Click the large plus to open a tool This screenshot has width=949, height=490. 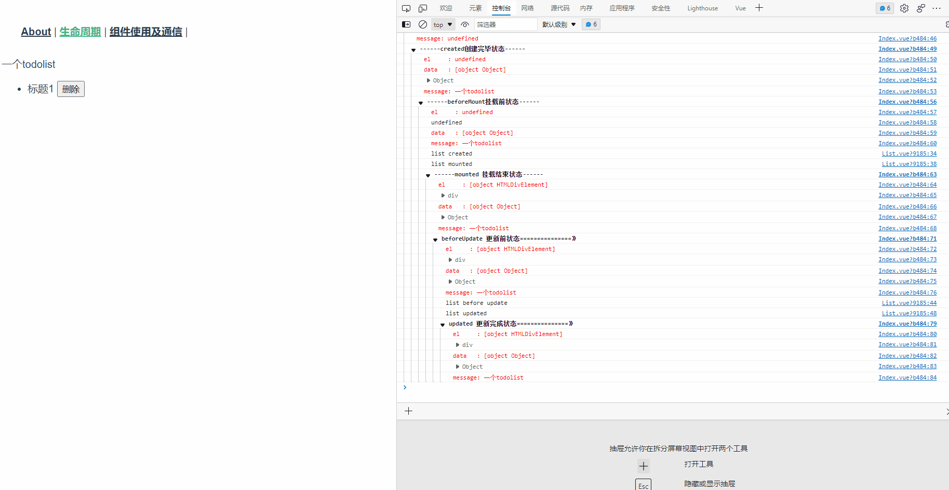coord(644,466)
